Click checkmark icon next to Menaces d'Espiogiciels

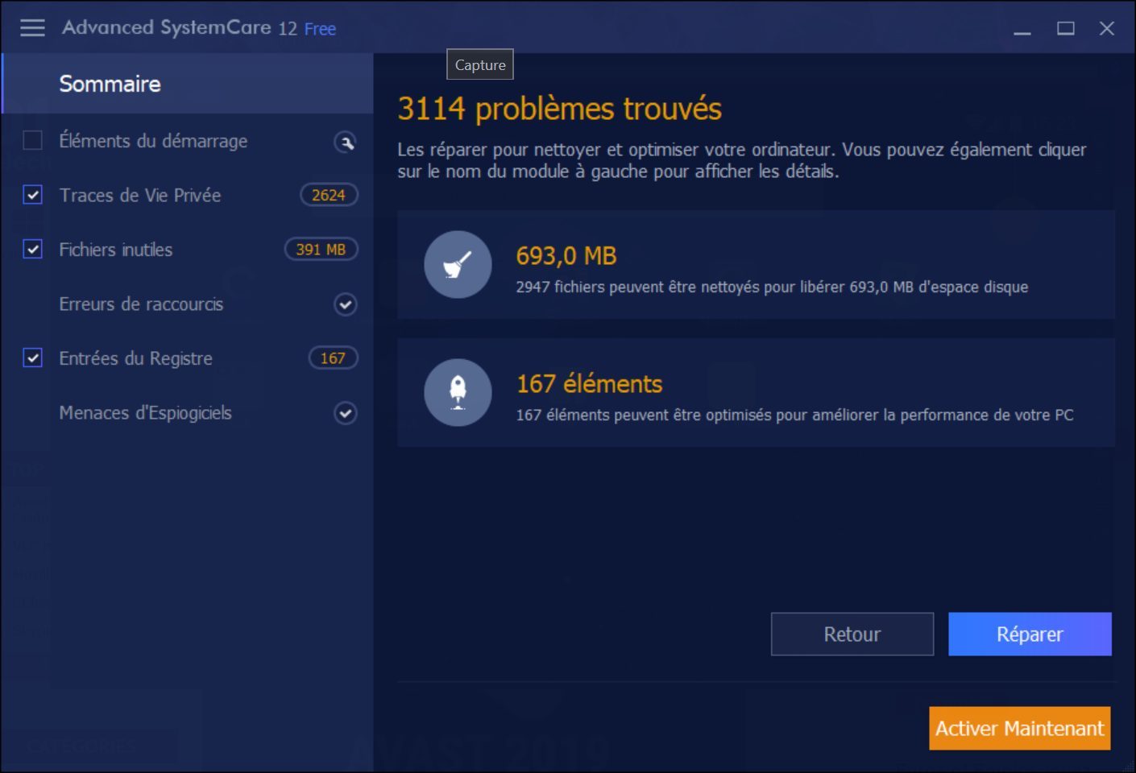click(x=346, y=413)
